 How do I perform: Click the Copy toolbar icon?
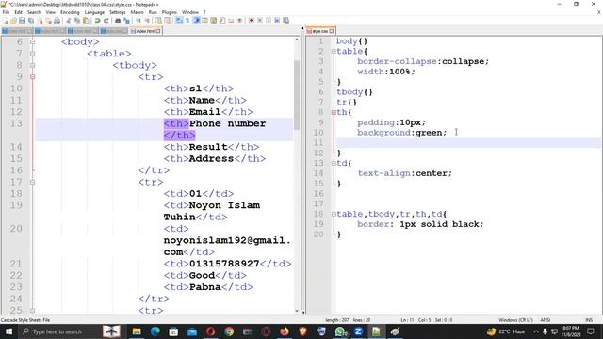pos(77,20)
